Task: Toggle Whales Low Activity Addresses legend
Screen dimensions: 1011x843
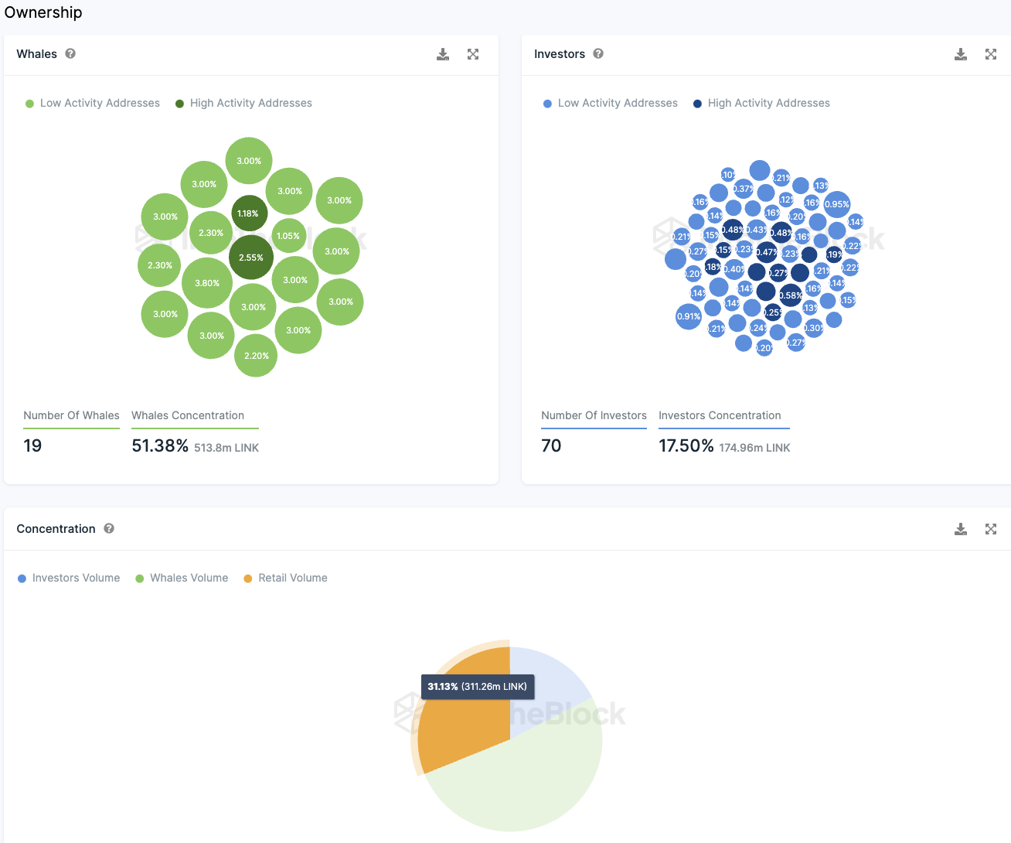Action: point(93,103)
